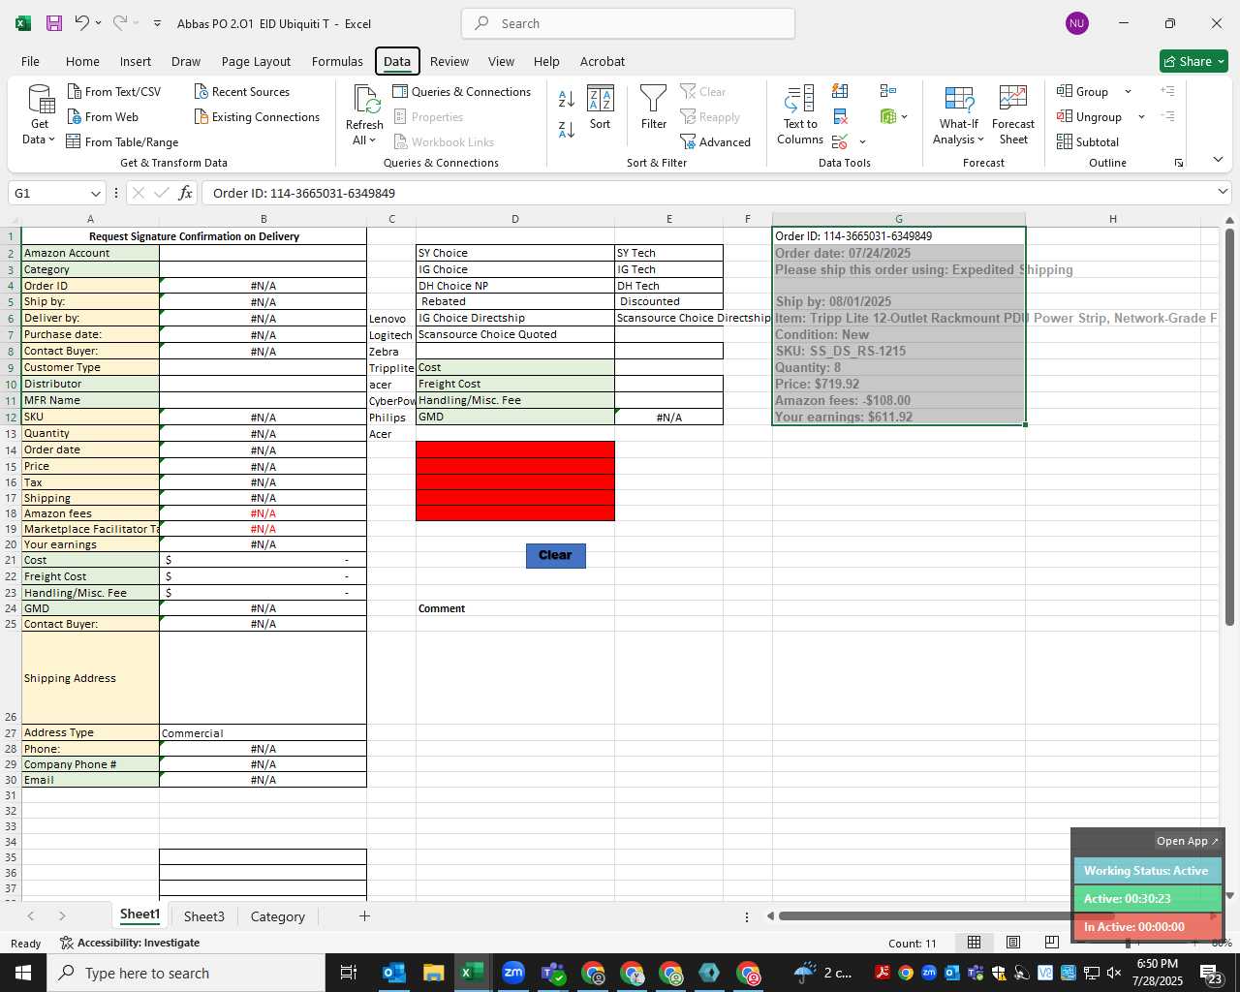The image size is (1240, 992).
Task: Click the Share button
Action: point(1193,61)
